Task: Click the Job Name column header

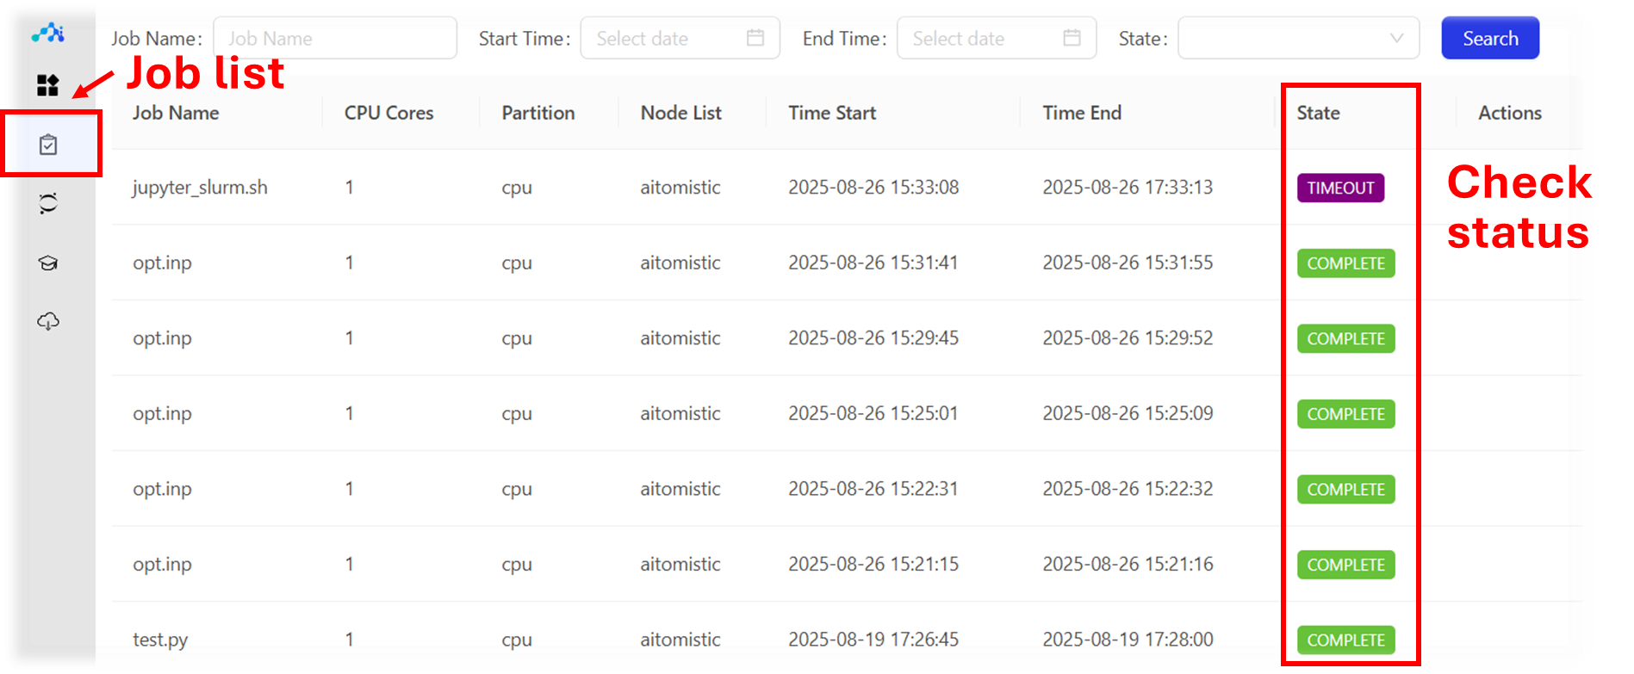Action: click(176, 113)
